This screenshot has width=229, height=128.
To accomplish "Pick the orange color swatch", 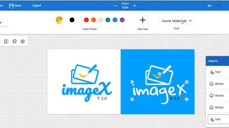I will pyautogui.click(x=93, y=20).
